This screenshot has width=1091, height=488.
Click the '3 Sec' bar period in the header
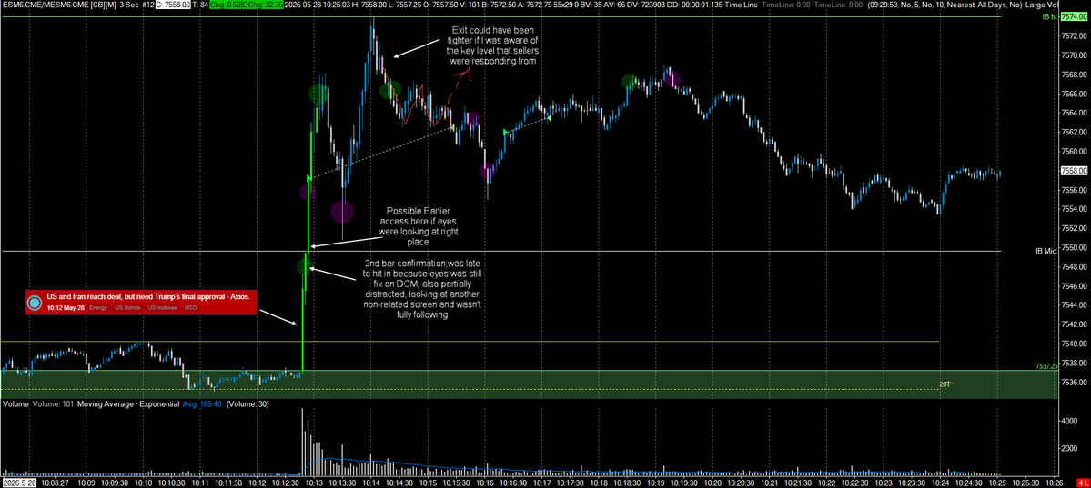[131, 5]
